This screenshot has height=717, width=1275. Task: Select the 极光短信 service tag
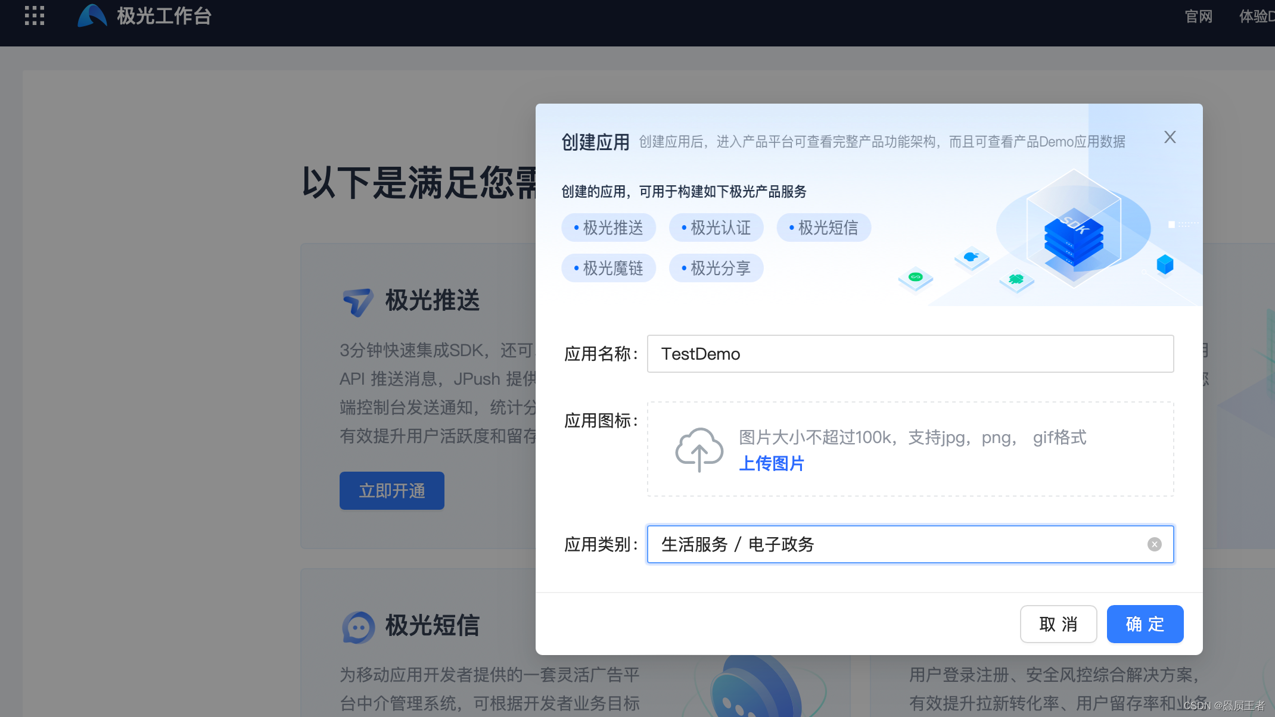click(823, 228)
